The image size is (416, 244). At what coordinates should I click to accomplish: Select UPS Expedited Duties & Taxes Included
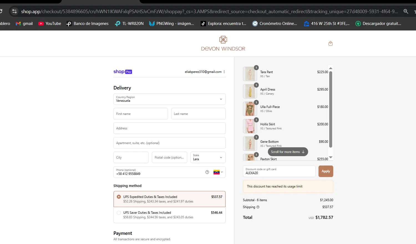pyautogui.click(x=169, y=199)
